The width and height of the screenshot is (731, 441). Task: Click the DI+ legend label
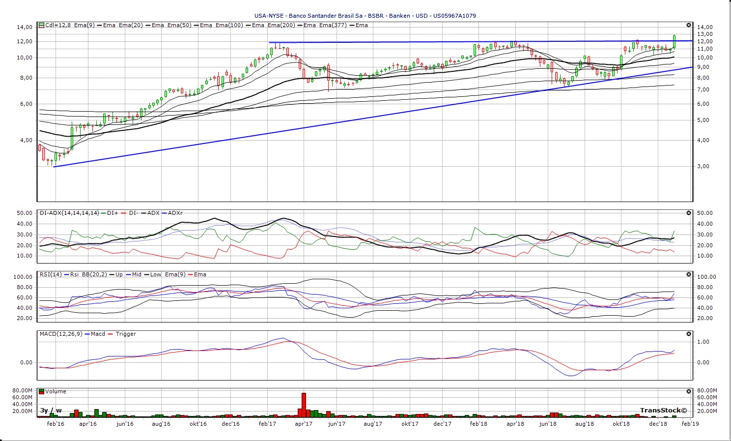(x=112, y=213)
